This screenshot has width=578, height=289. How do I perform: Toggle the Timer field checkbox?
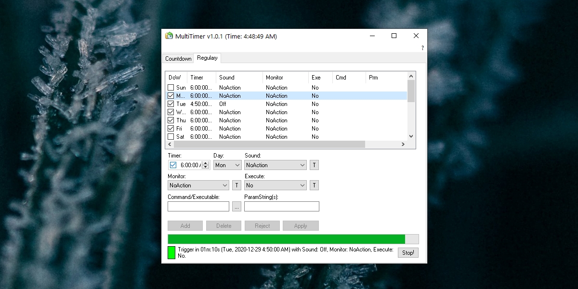pos(173,165)
